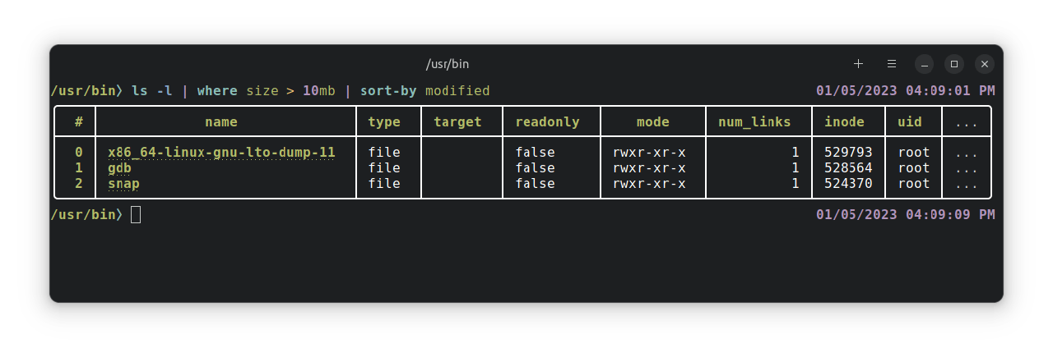Click the truncated columns ellipsis header

[x=967, y=121]
